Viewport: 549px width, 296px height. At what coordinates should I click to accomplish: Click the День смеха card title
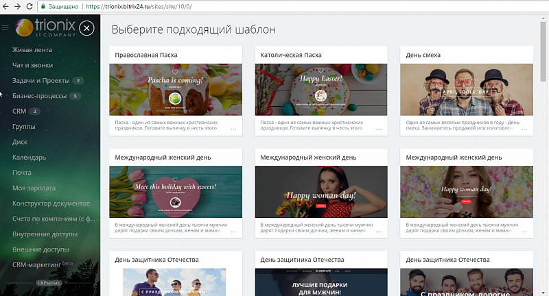tap(423, 55)
